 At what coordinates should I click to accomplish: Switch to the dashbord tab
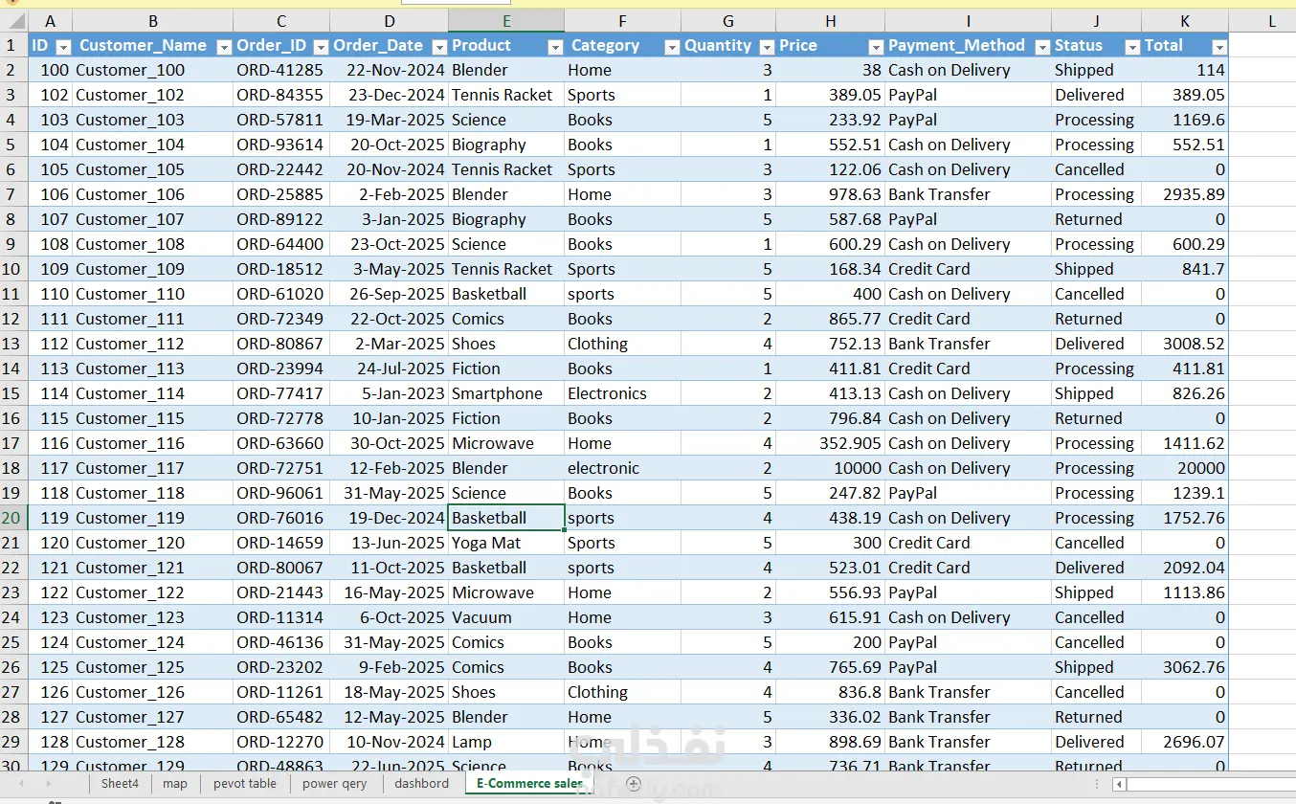pos(421,783)
